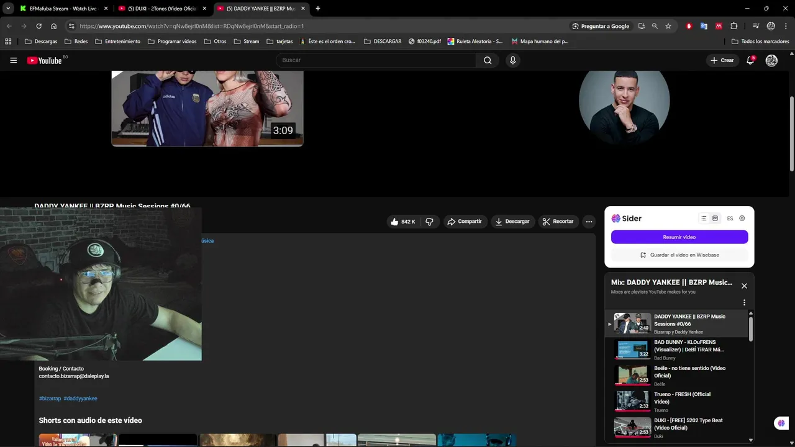The height and width of the screenshot is (447, 795).
Task: Click Preguntar a Google button
Action: click(601, 26)
